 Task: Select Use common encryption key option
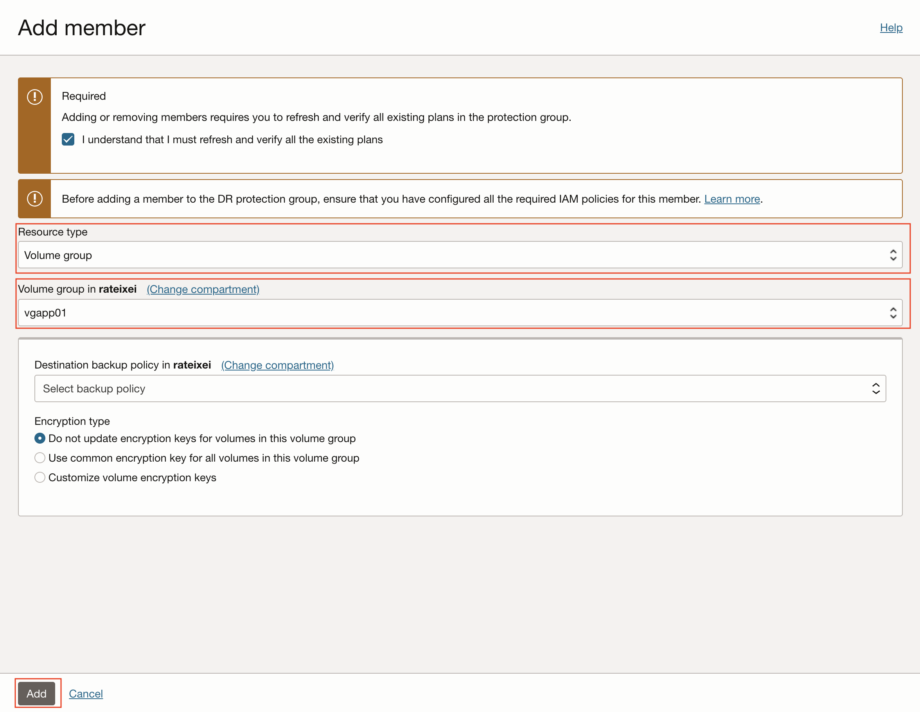tap(40, 458)
